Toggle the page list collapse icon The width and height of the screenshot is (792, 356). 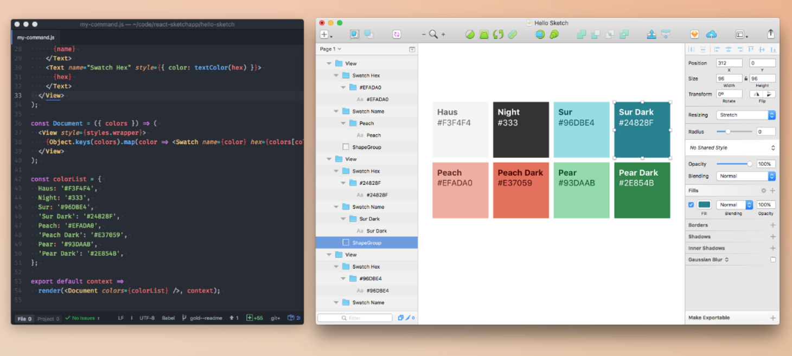[412, 49]
